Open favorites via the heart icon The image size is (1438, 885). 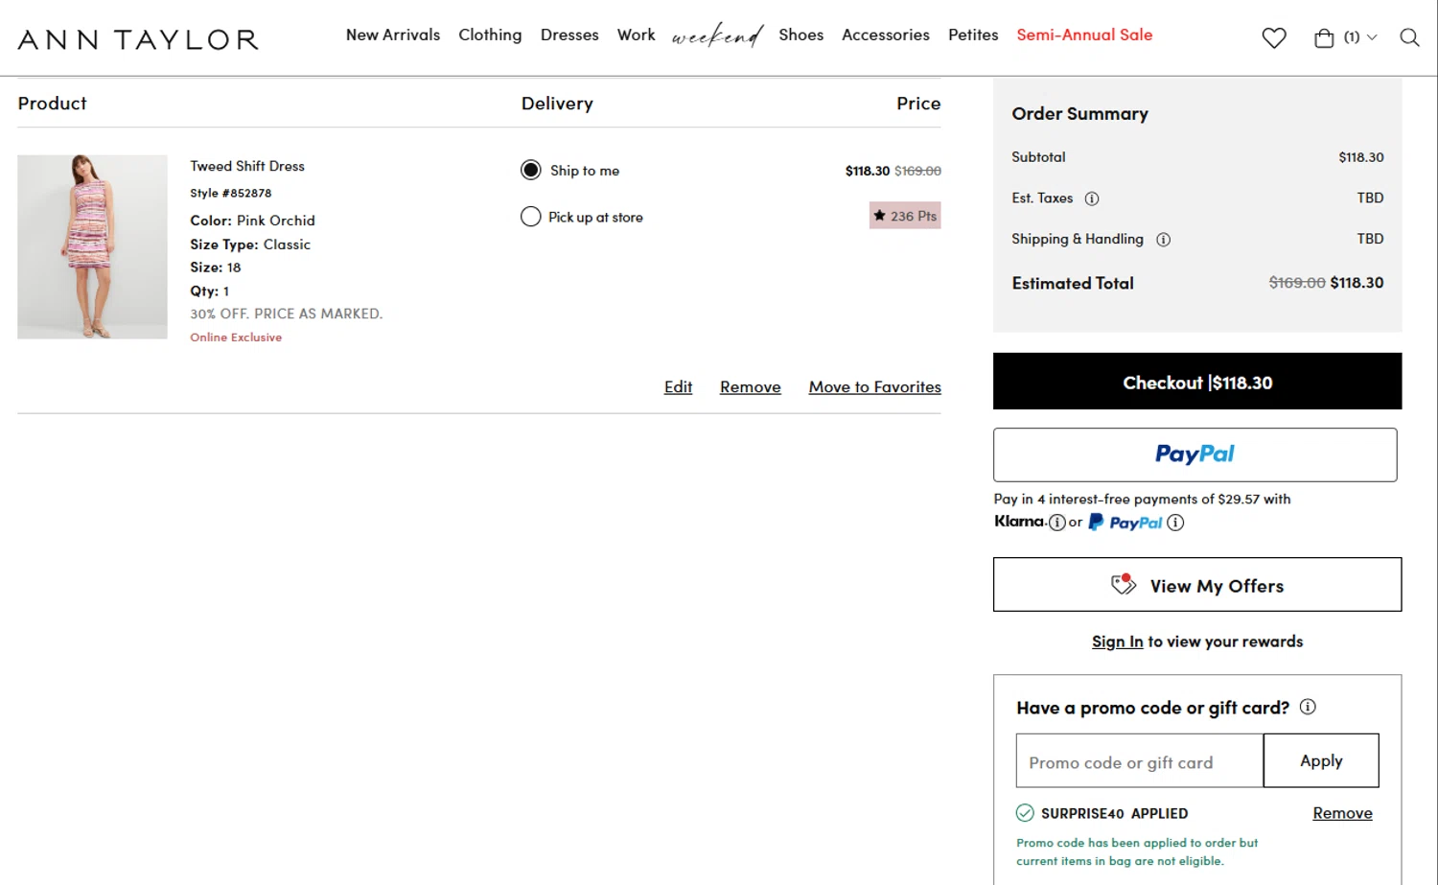[1273, 38]
